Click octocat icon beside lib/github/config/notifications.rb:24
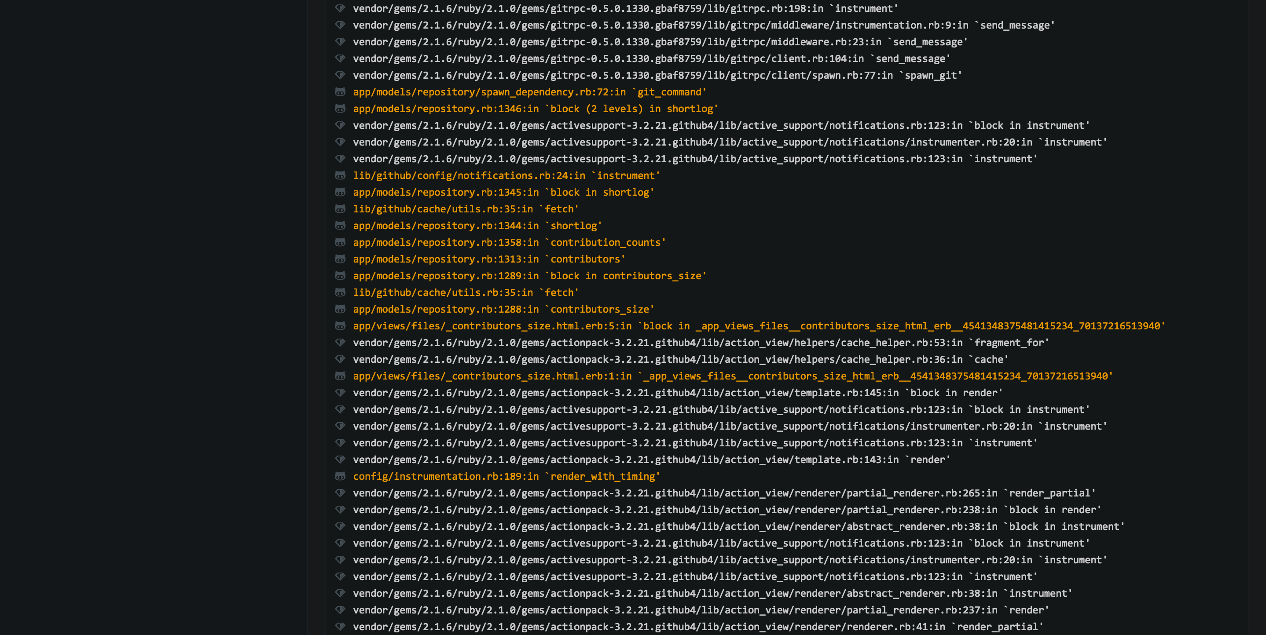Screen dimensions: 1266x635 pos(340,175)
